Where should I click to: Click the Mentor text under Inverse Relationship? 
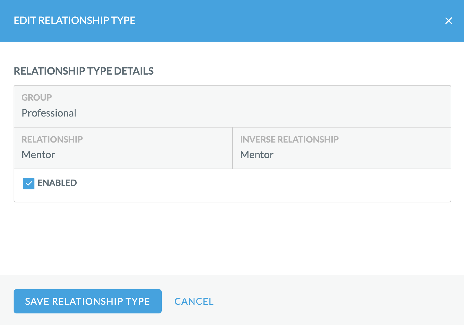pyautogui.click(x=257, y=155)
